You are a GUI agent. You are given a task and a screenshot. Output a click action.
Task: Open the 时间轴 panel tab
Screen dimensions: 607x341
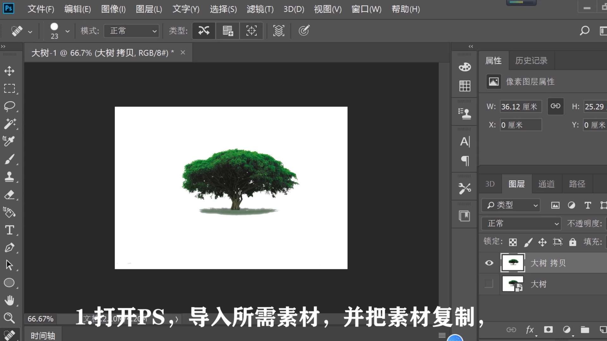click(x=43, y=336)
